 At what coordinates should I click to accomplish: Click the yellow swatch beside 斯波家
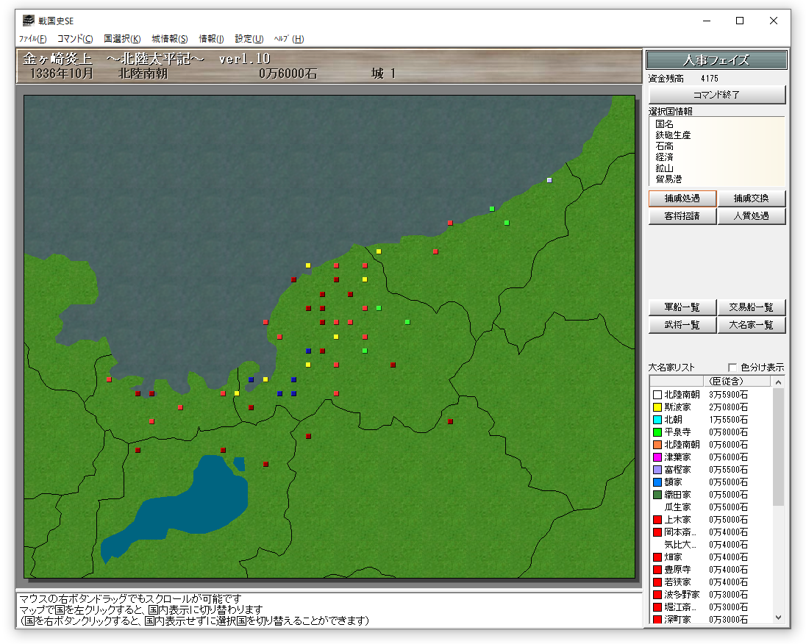click(657, 407)
